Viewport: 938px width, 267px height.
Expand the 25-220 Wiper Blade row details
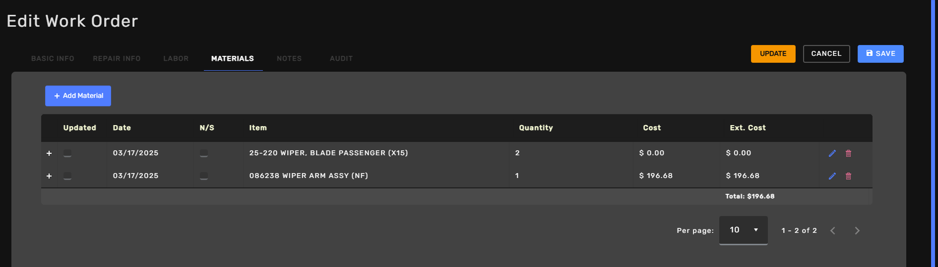pos(49,153)
